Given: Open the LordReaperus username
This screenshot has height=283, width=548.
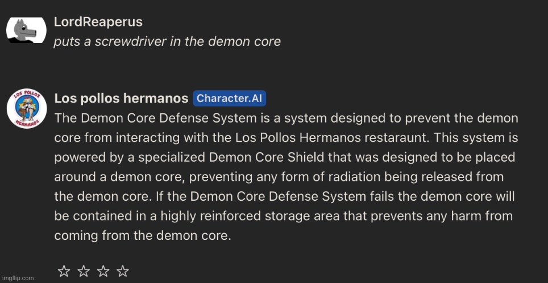Looking at the screenshot, I should pos(98,22).
